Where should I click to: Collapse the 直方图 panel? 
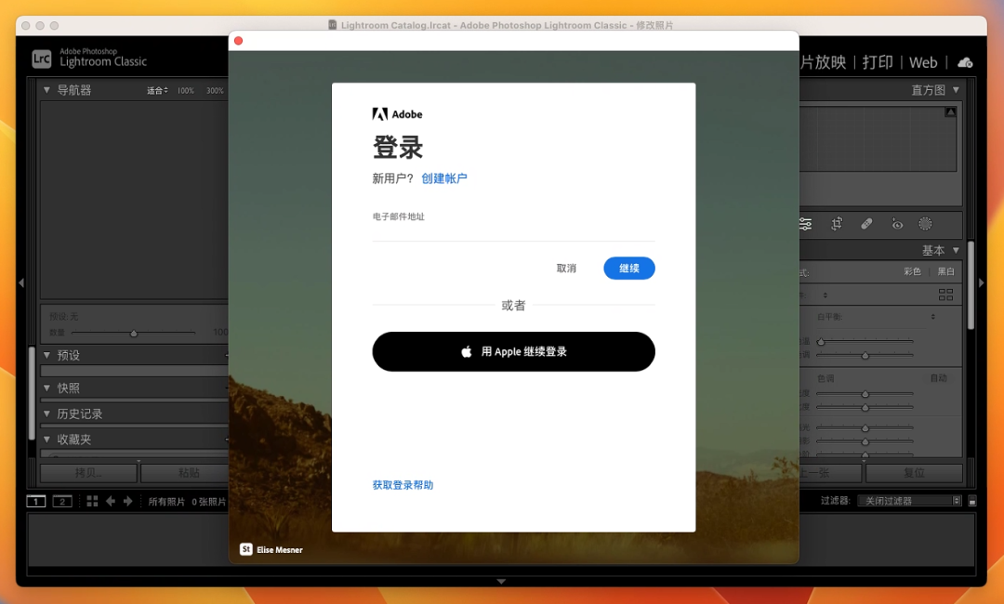tap(956, 89)
